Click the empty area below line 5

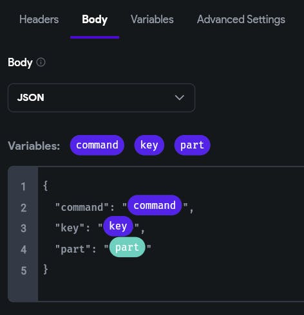pos(171,289)
